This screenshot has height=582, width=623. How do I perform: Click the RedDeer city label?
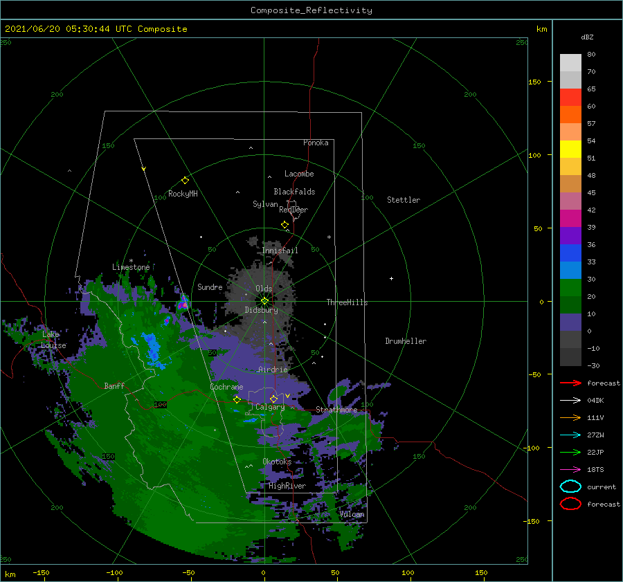[294, 210]
